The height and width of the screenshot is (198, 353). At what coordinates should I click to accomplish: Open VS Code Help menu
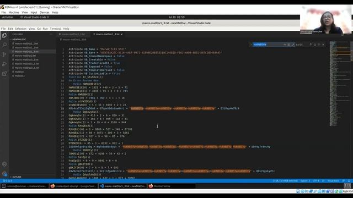click(66, 29)
